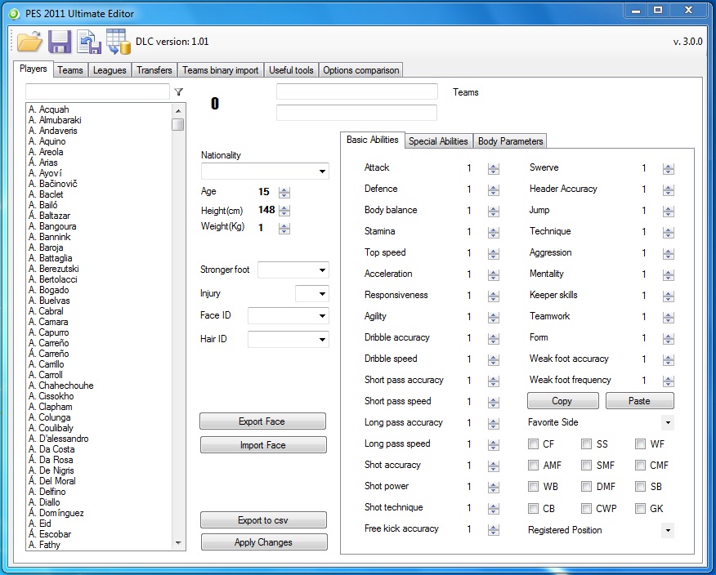The height and width of the screenshot is (575, 716).
Task: Adjust the Weight(Kg) spinner
Action: coord(284,228)
